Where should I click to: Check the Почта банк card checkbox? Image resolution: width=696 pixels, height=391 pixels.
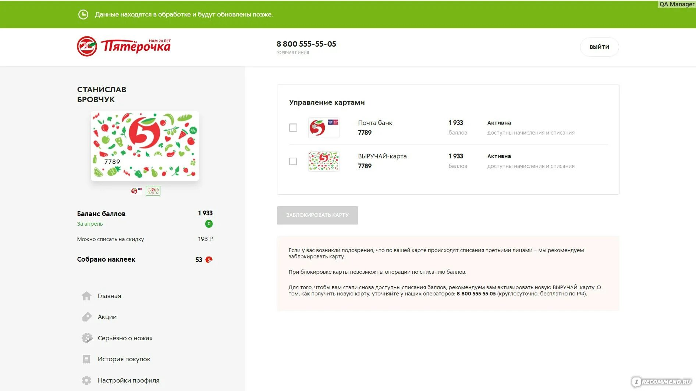coord(293,128)
